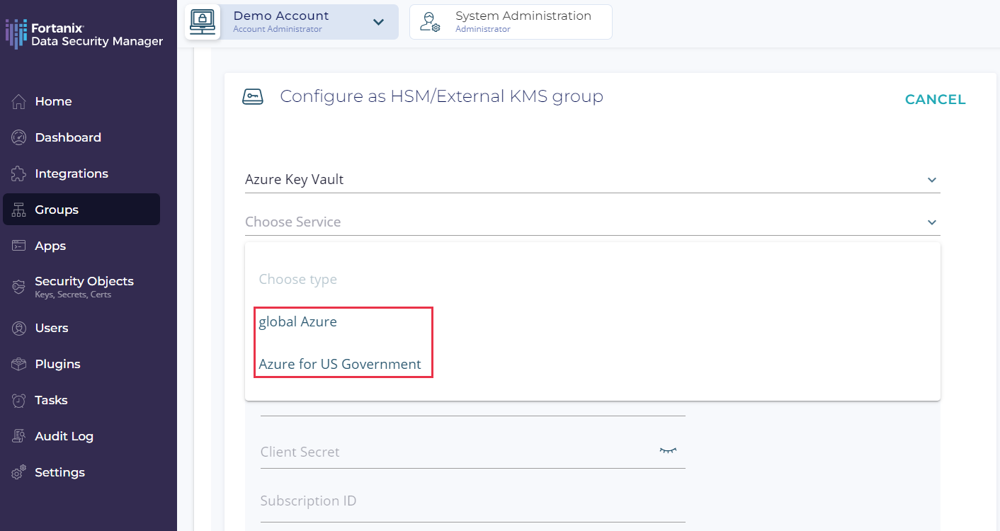Click the Plugins box icon

pos(19,364)
